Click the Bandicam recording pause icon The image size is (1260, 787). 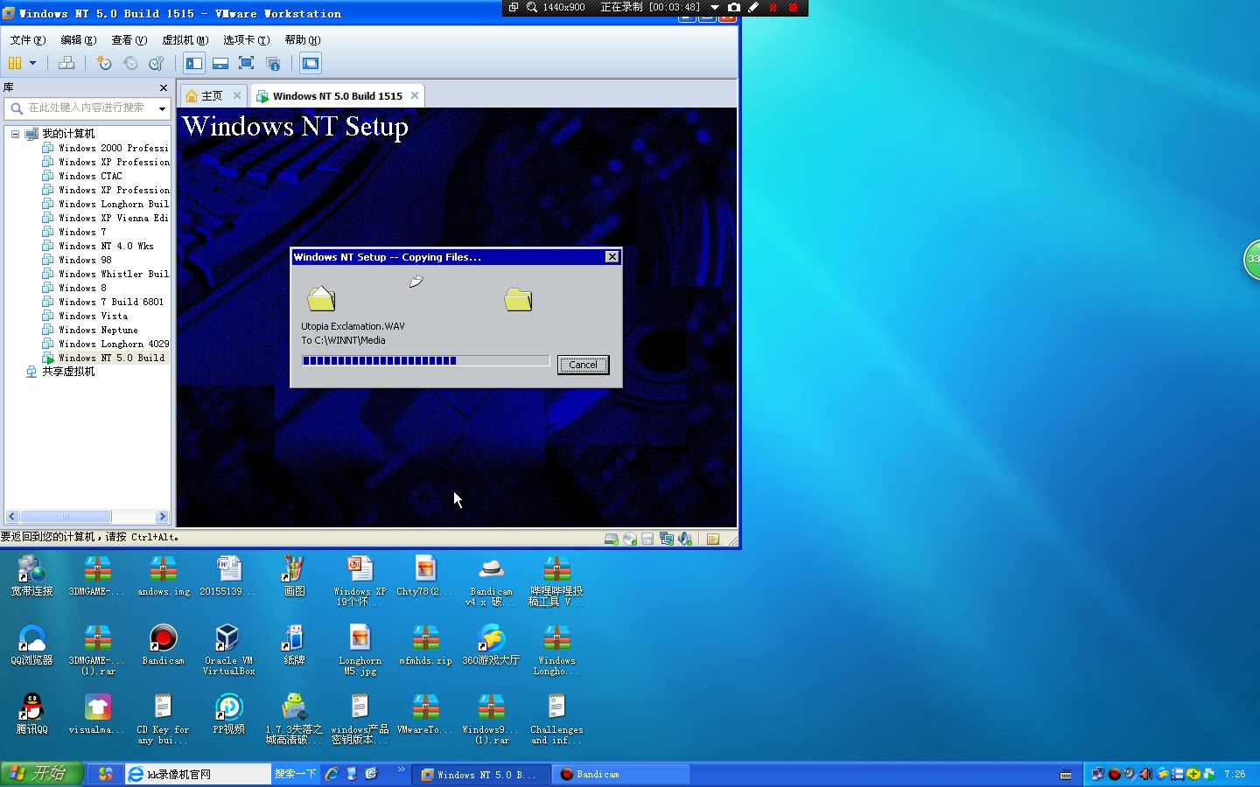(x=773, y=7)
